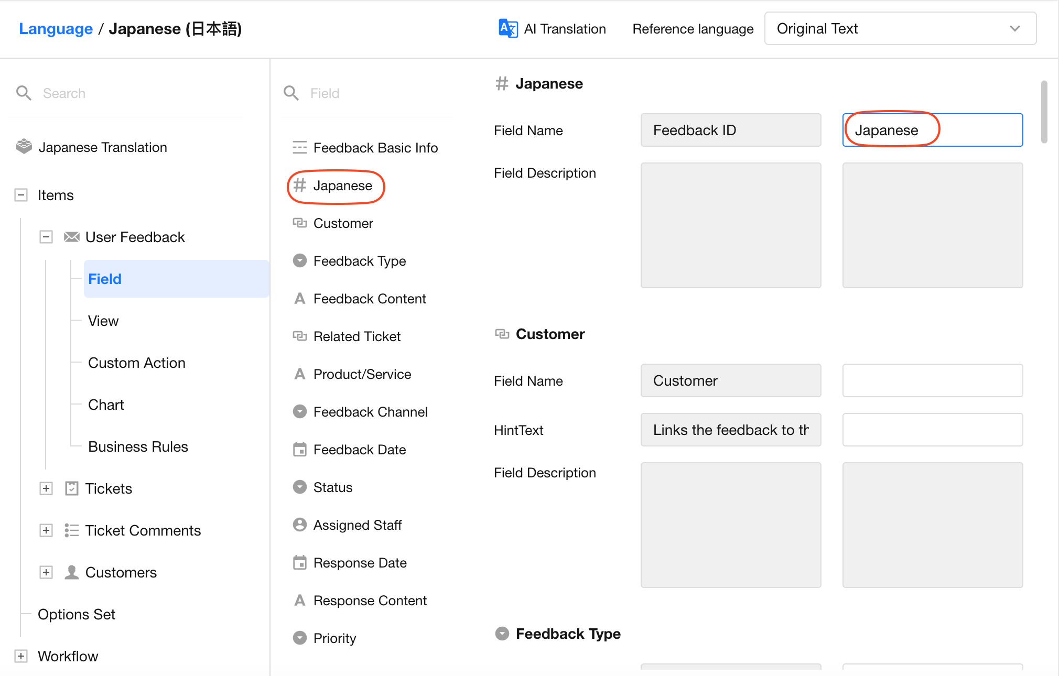Click the Feedback Basic Info section icon

tap(300, 147)
